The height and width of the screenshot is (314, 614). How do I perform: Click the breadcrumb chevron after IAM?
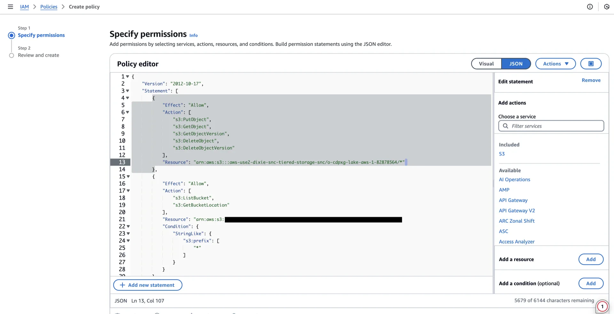pyautogui.click(x=35, y=7)
